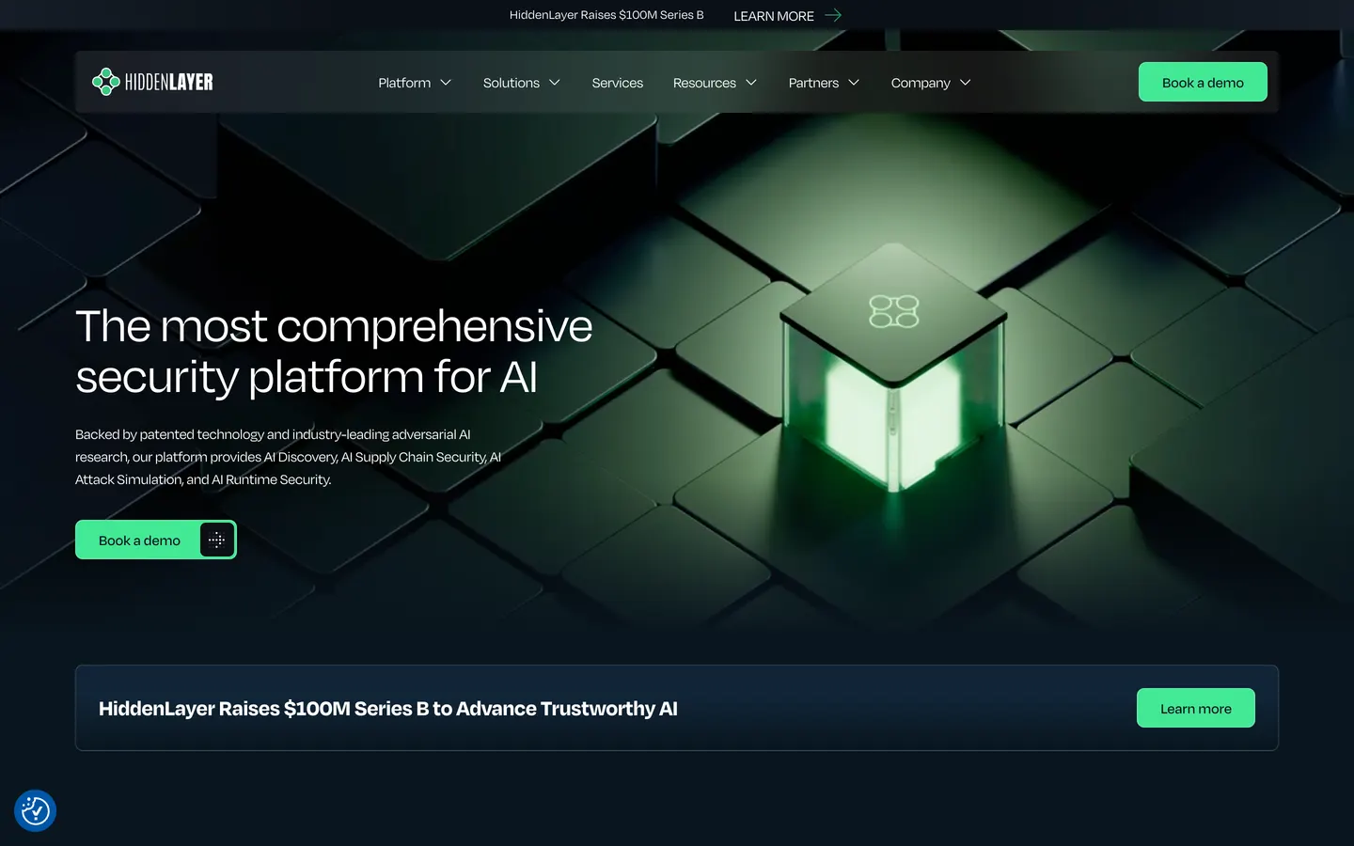Open the cookie consent preferences icon
Viewport: 1354px width, 846px height.
pyautogui.click(x=36, y=810)
